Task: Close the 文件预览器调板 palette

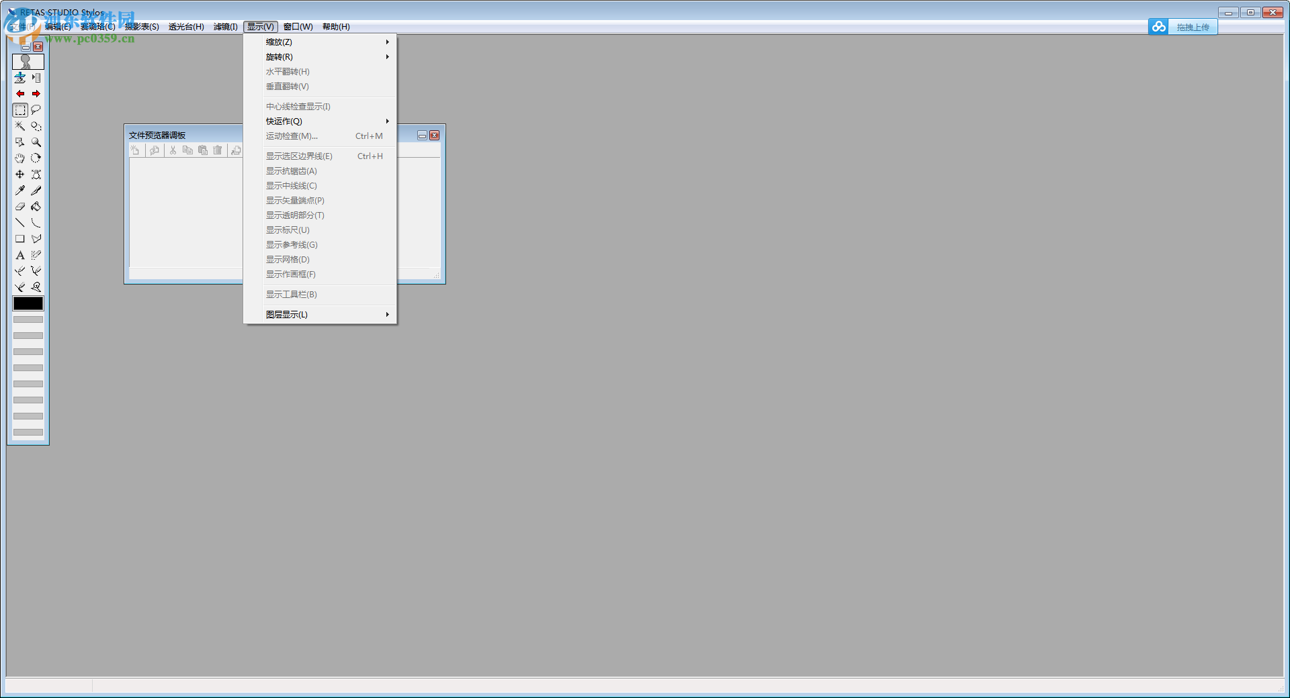Action: pyautogui.click(x=435, y=136)
